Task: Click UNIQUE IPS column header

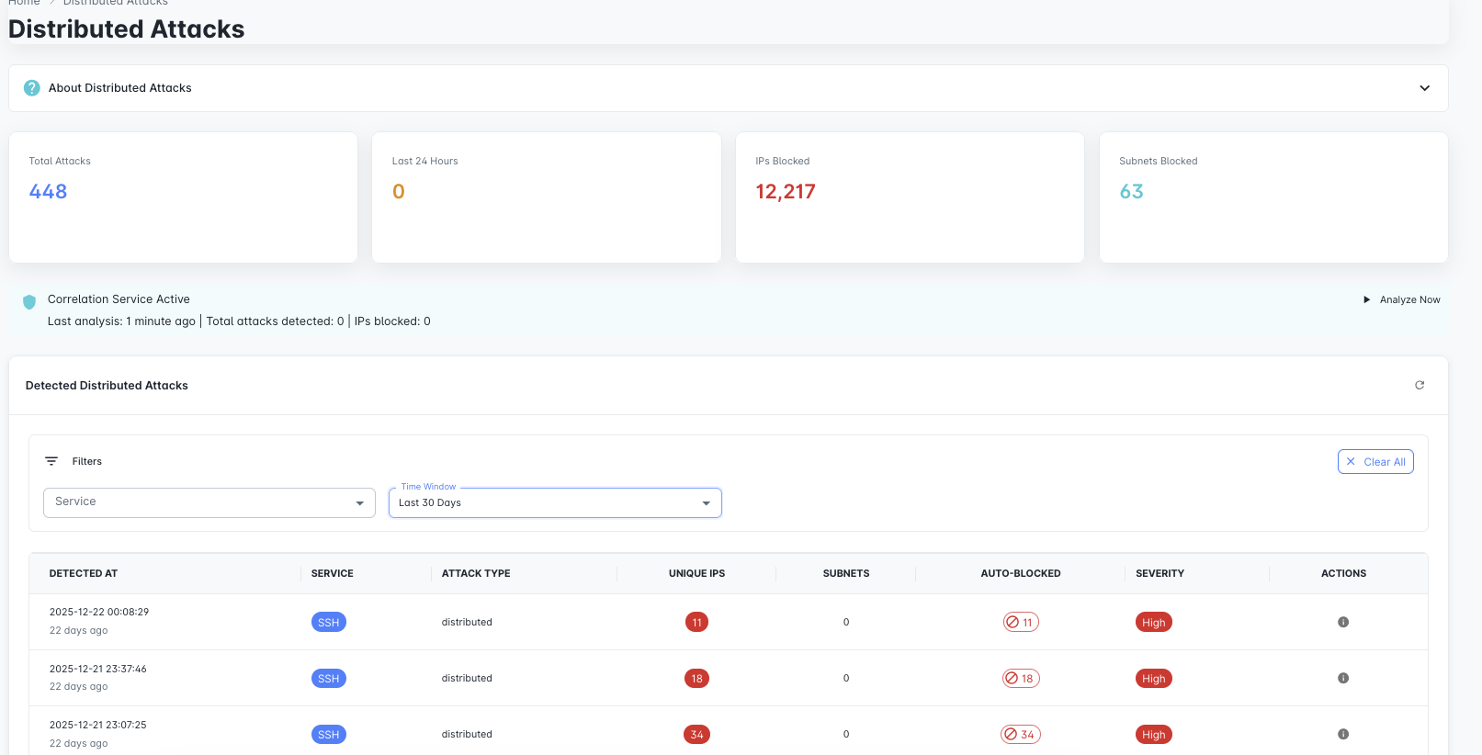Action: tap(696, 574)
